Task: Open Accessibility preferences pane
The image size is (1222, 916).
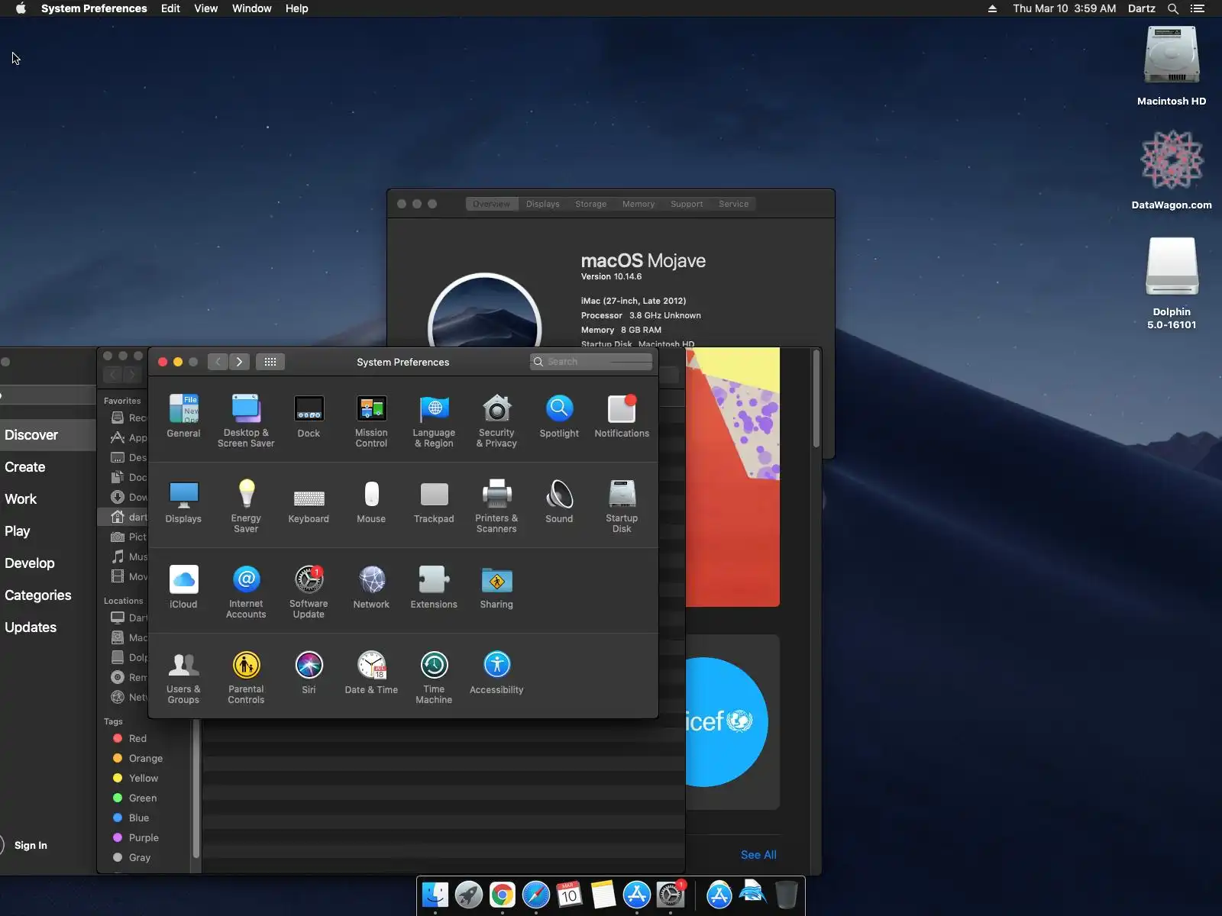Action: [x=496, y=673]
